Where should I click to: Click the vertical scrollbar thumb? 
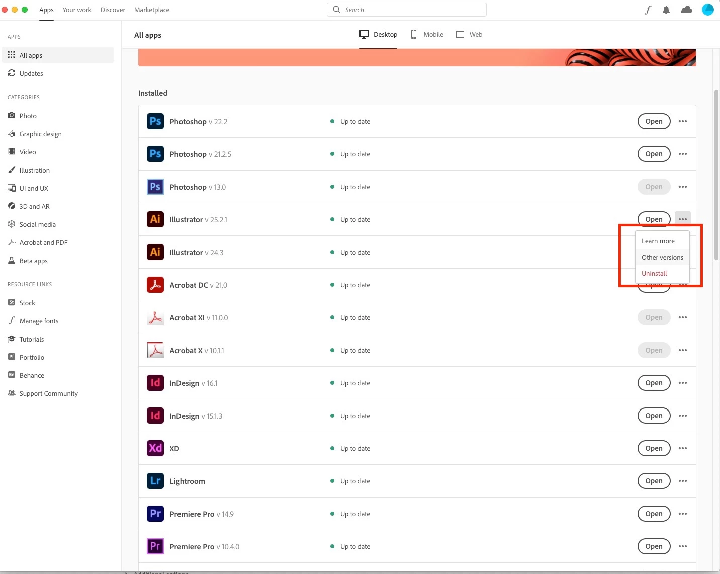pyautogui.click(x=716, y=175)
